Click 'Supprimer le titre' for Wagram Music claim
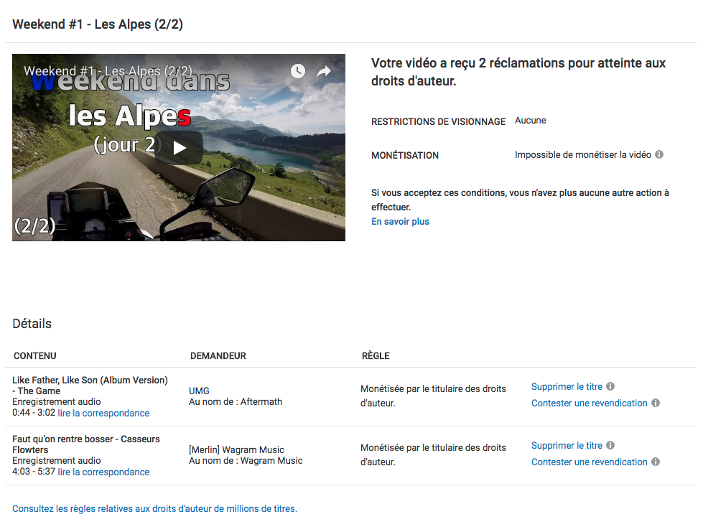The height and width of the screenshot is (527, 703). pos(567,445)
